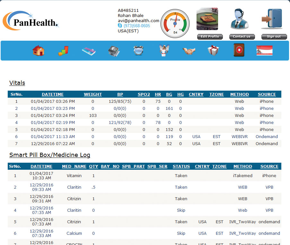Screen dimensions: 290x245
Task: Click the Profile score gauge
Action: tap(175, 23)
